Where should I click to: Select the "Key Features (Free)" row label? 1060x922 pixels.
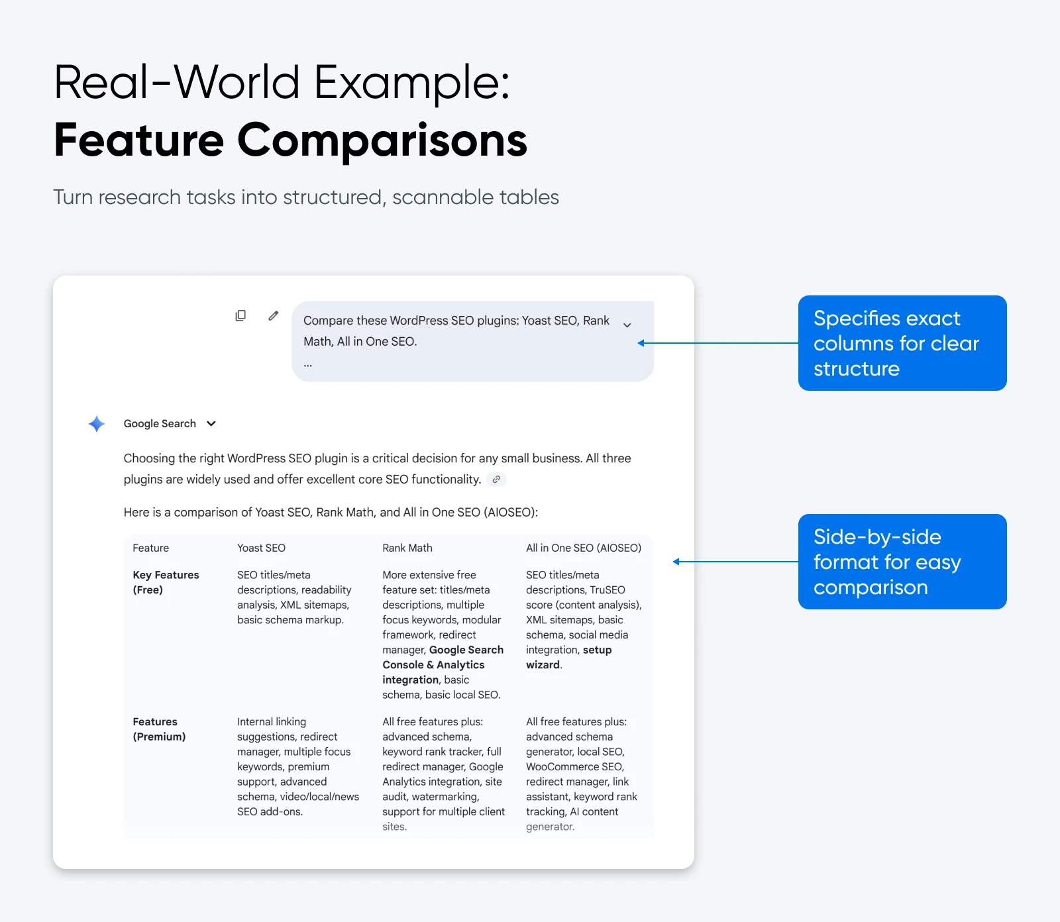166,582
